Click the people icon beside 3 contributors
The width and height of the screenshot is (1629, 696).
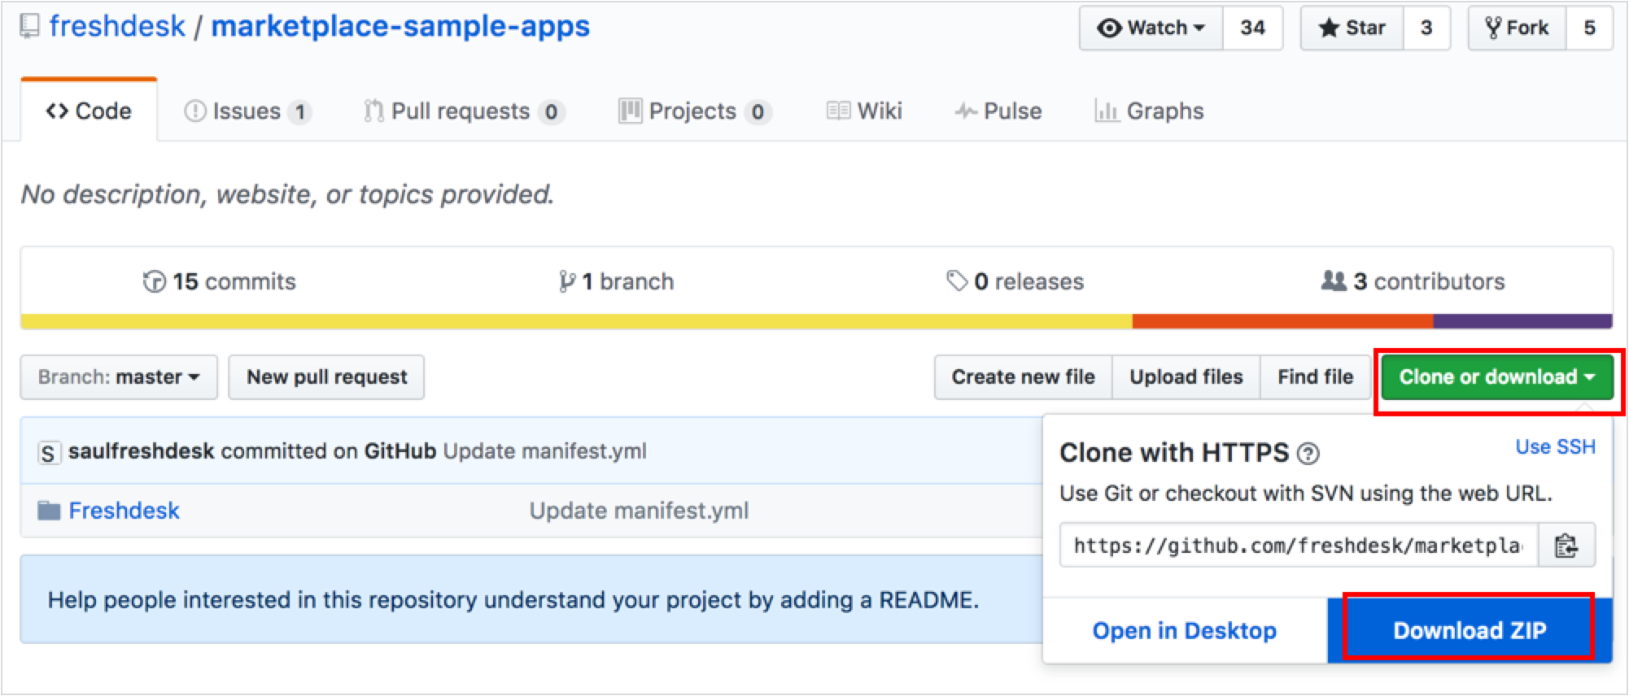[1334, 281]
